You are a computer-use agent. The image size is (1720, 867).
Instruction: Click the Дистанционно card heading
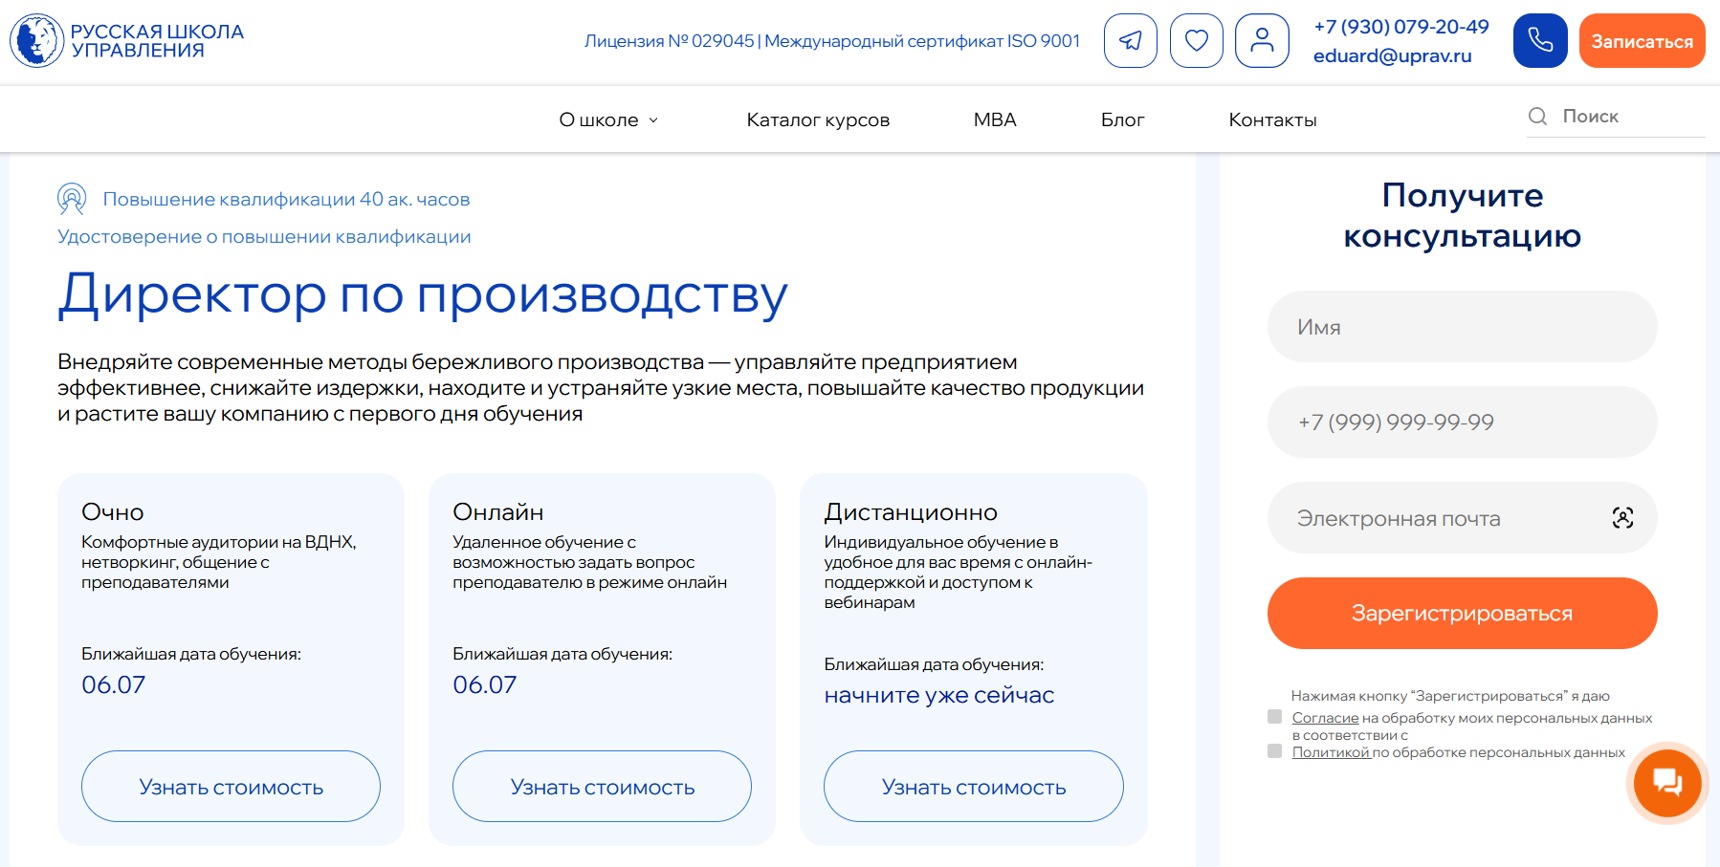(911, 512)
